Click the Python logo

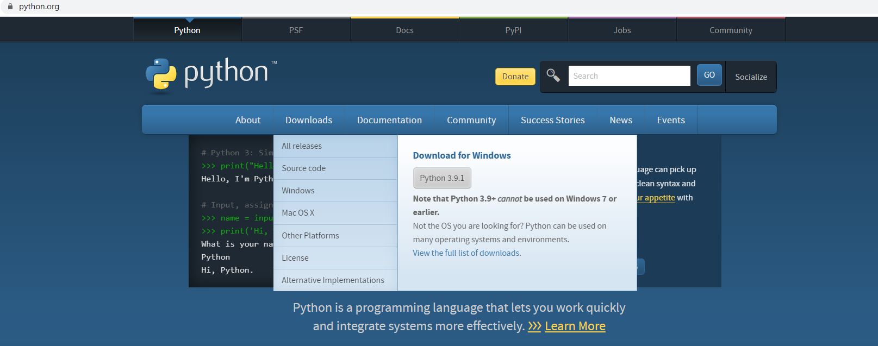pyautogui.click(x=211, y=75)
